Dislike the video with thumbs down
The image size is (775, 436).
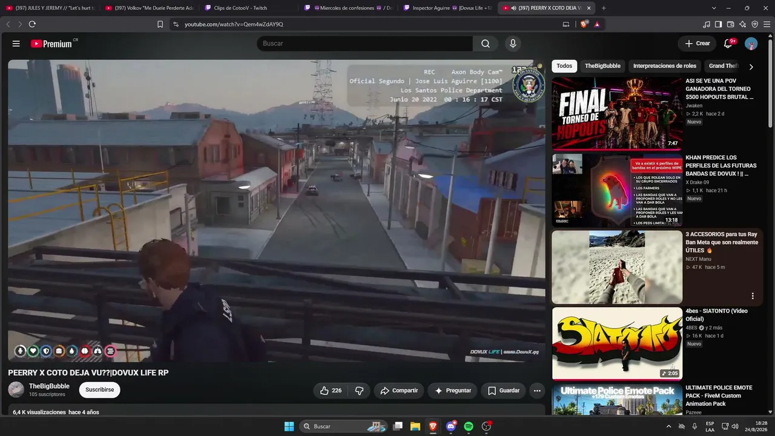click(x=359, y=391)
